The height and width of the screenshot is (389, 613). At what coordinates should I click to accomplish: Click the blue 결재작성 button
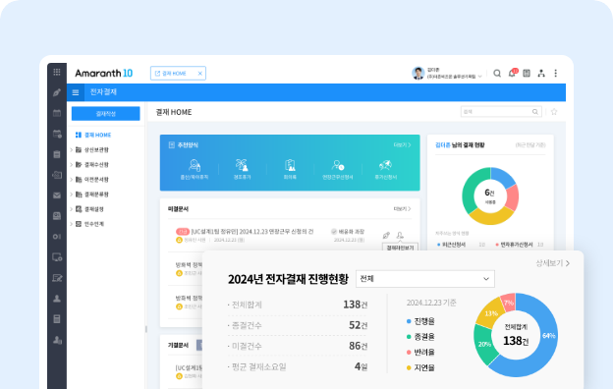coord(105,113)
